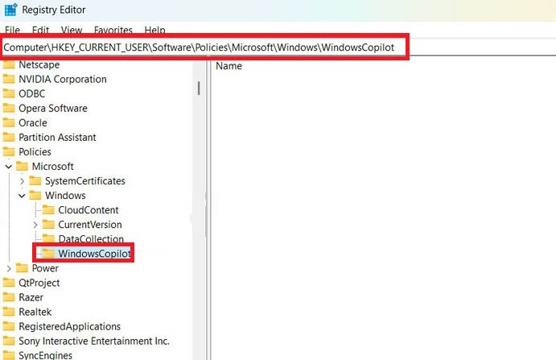Expand the SystemCertificates key
The image size is (556, 360).
tap(22, 181)
